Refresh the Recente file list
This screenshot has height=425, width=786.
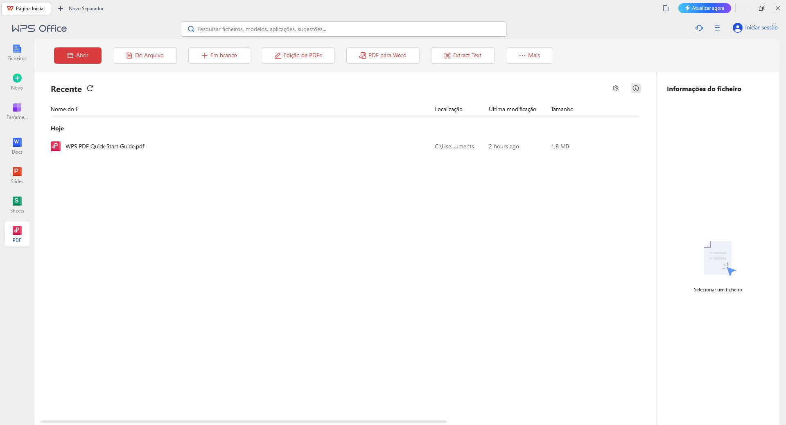tap(90, 88)
